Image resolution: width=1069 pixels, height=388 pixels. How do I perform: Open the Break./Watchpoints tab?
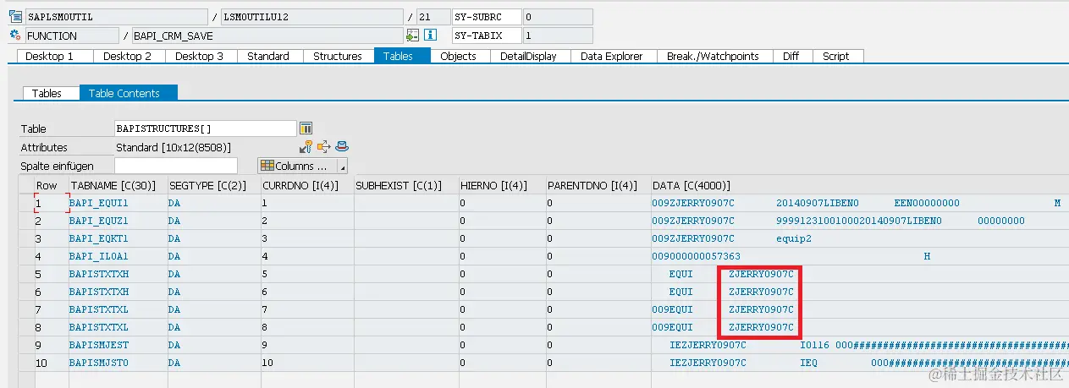(x=713, y=56)
